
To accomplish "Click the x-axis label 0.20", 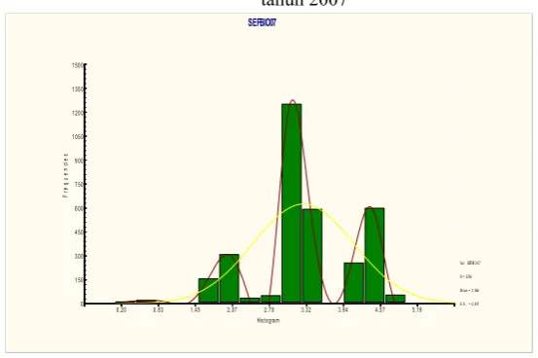I will point(121,310).
